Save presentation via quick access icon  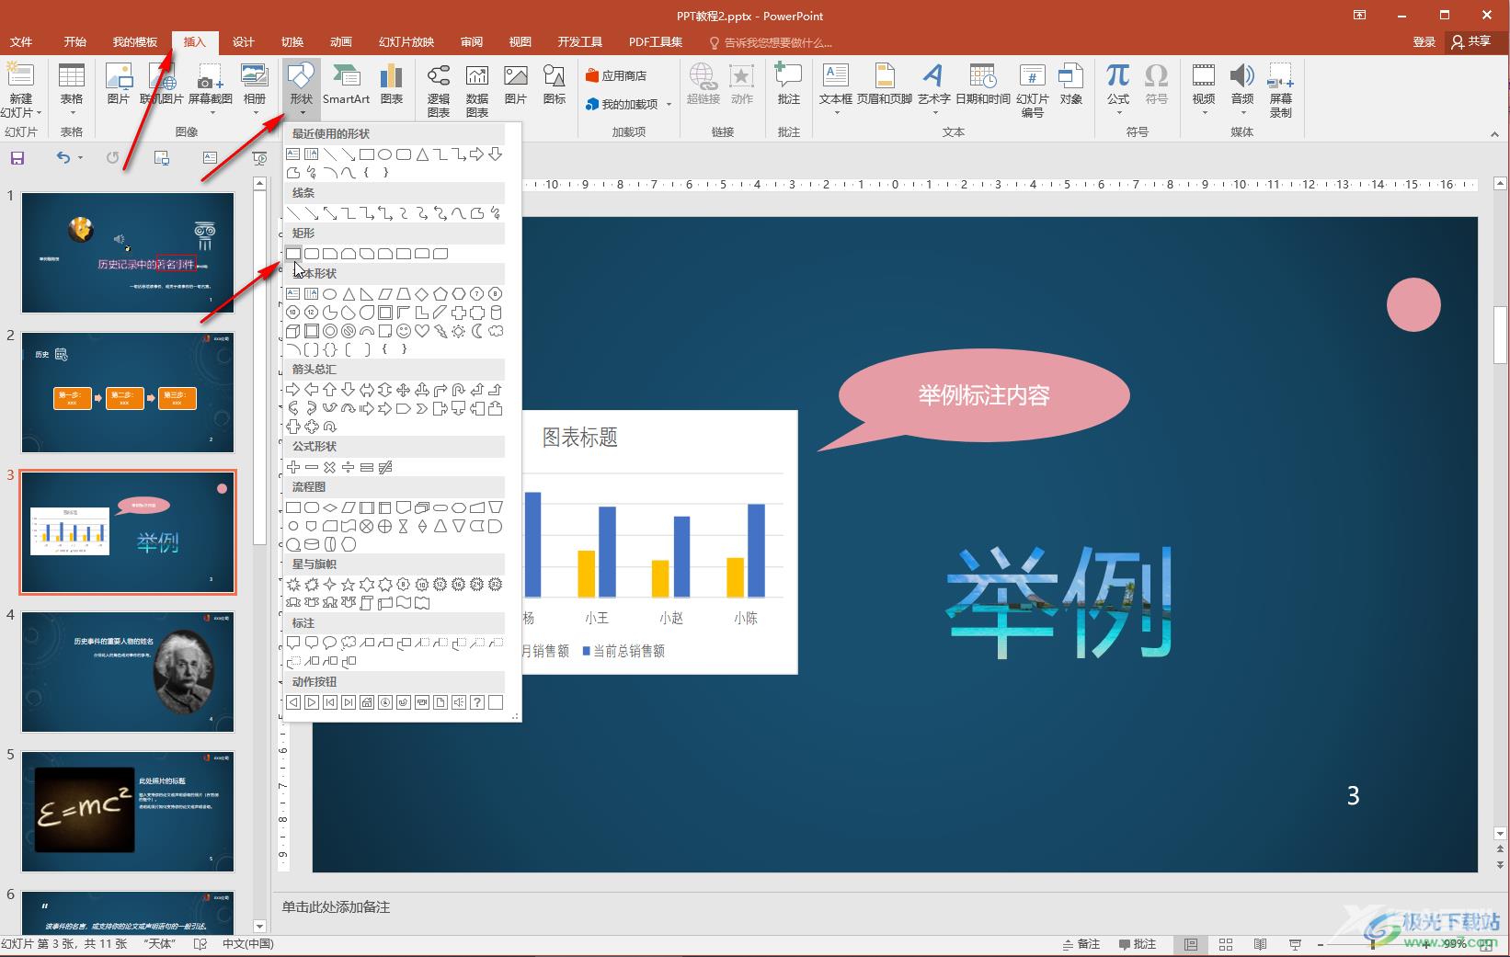pyautogui.click(x=17, y=158)
